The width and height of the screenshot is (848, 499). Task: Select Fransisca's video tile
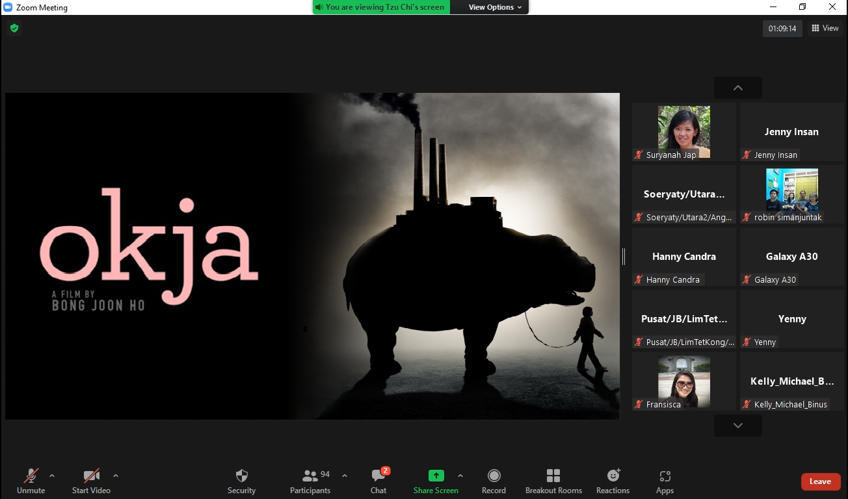(x=684, y=381)
